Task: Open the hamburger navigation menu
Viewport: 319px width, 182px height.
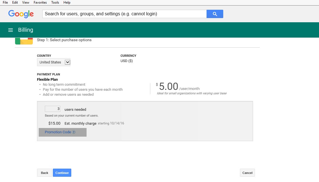Action: [x=11, y=30]
